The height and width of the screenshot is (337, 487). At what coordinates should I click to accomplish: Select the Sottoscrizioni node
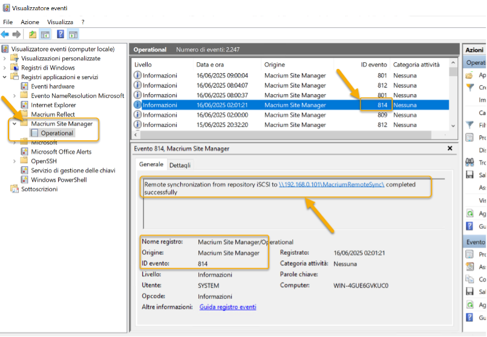[x=39, y=189]
